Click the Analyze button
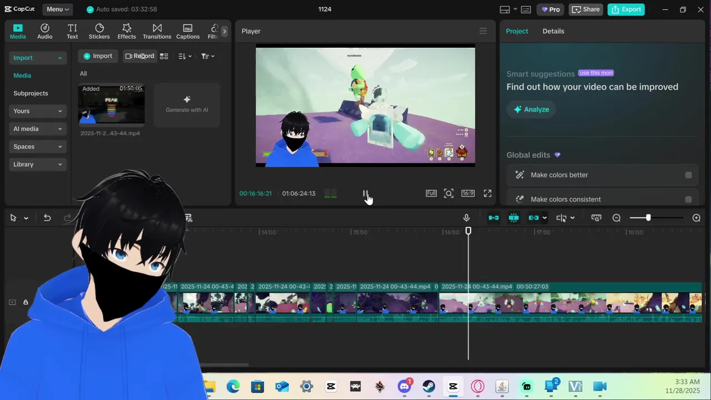This screenshot has height=400, width=711. coord(531,109)
